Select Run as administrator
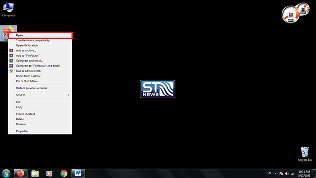The image size is (316, 178). (40, 71)
